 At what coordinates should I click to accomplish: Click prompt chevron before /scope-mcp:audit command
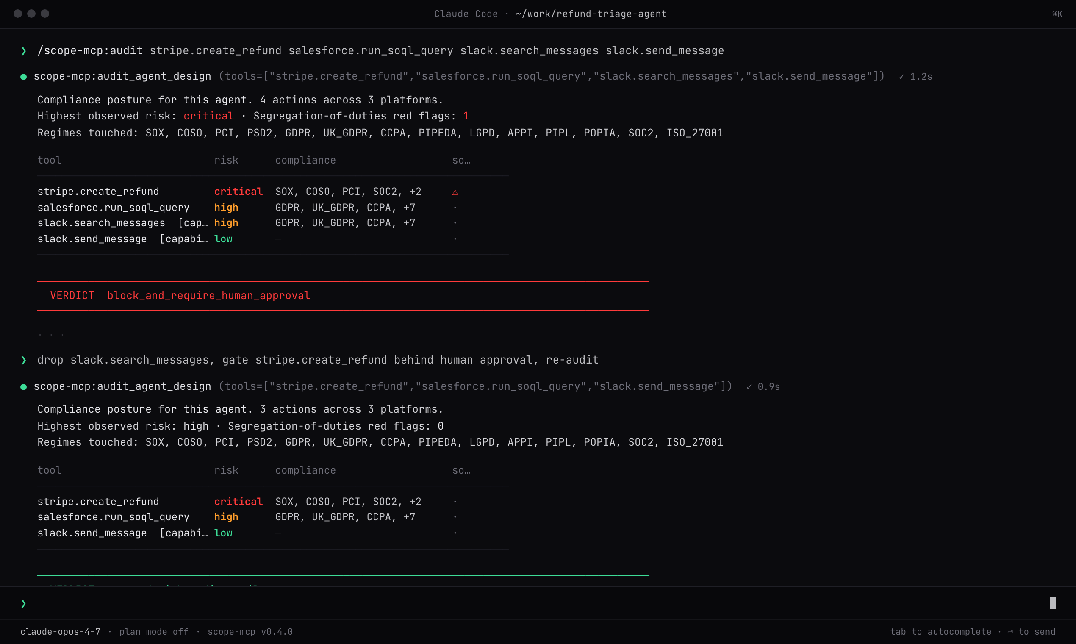click(x=23, y=51)
